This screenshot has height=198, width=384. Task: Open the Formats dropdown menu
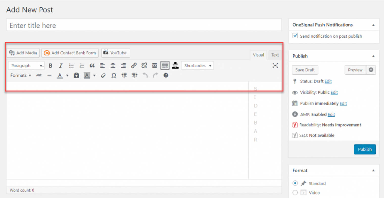[21, 75]
